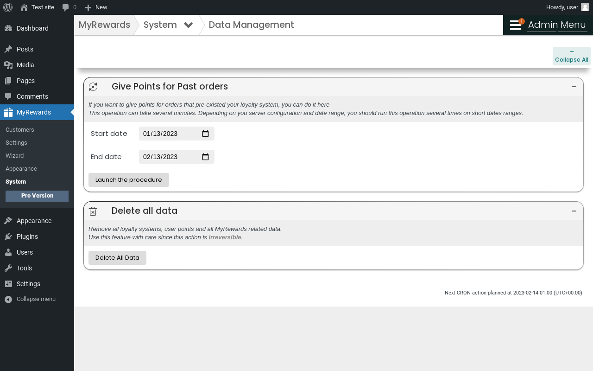Click the comments bubble icon in top bar
This screenshot has width=593, height=371.
66,7
